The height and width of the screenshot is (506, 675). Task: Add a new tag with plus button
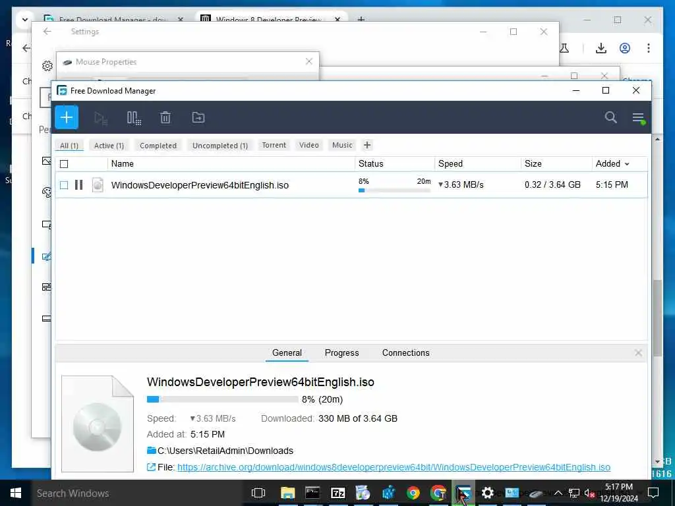click(x=367, y=145)
